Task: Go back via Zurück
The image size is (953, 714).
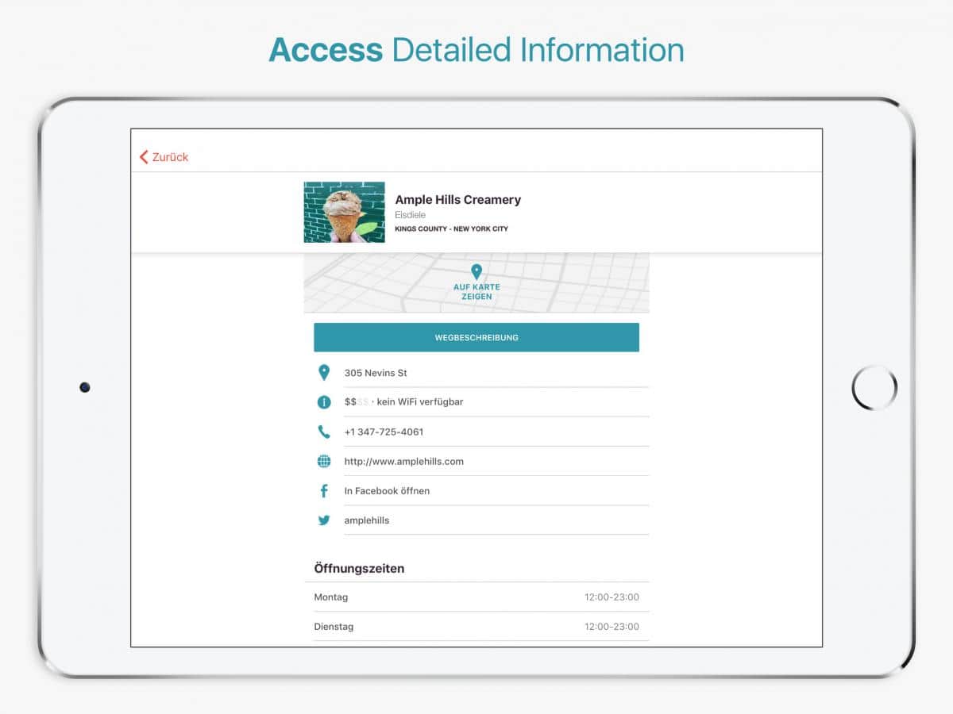Action: pos(170,157)
